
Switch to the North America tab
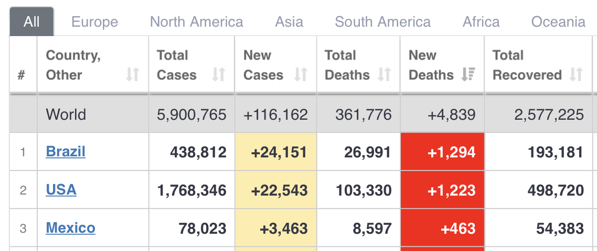click(x=196, y=21)
